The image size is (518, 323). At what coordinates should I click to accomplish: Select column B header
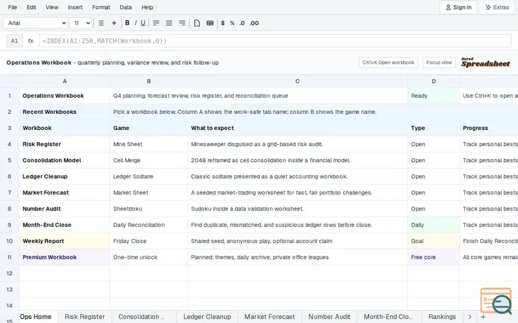149,81
